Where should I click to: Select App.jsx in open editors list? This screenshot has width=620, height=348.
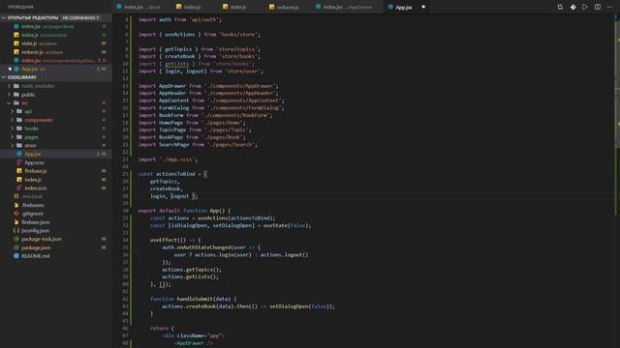(x=56, y=69)
